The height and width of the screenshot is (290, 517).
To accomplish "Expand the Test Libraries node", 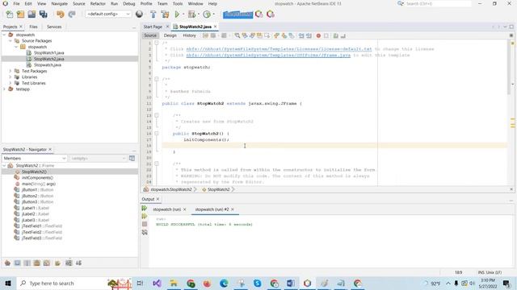I will [x=11, y=83].
